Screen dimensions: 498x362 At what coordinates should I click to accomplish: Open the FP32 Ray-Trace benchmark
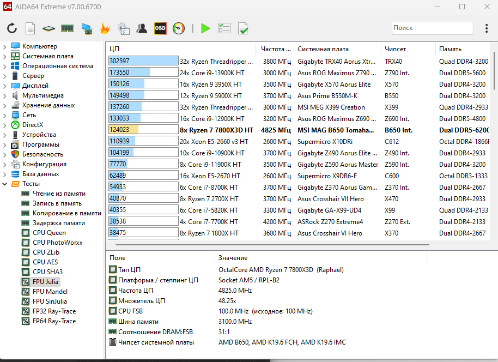click(54, 311)
